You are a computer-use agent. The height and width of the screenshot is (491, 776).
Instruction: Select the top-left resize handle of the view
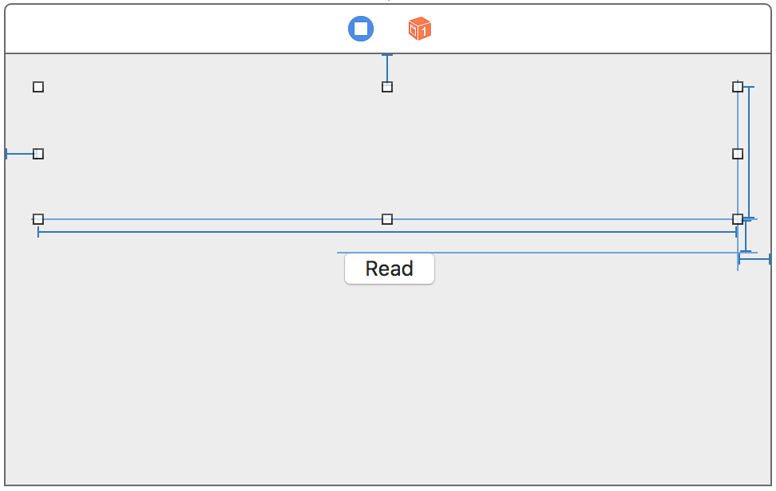[37, 86]
